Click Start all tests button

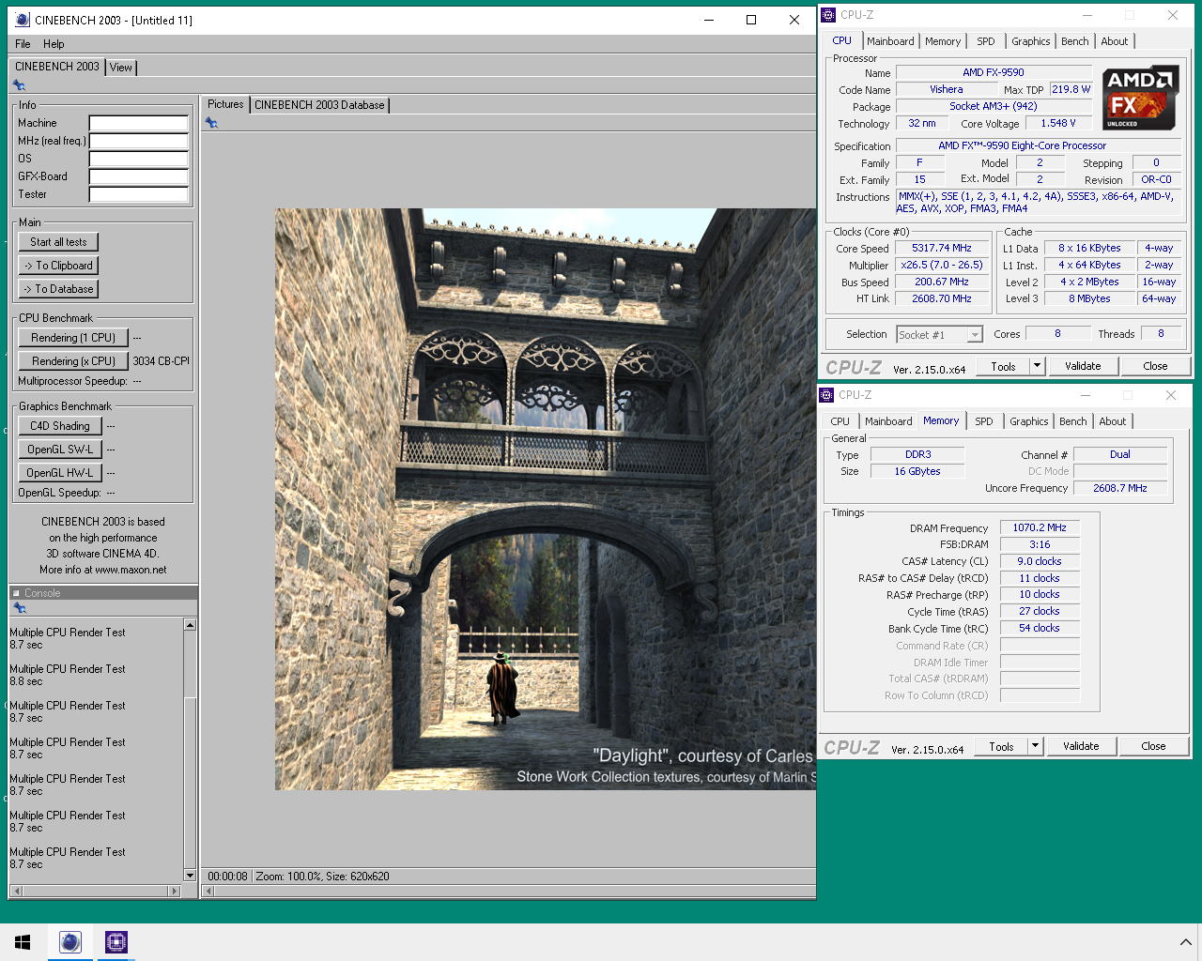58,242
